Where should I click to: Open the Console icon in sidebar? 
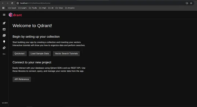point(4,29)
